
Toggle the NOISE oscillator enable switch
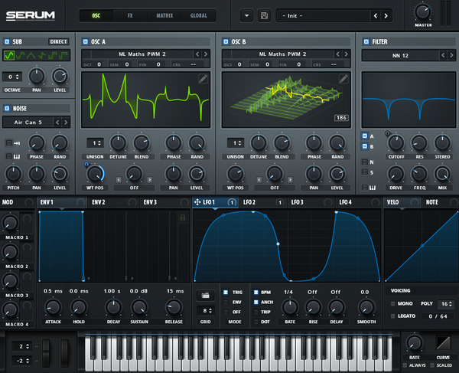tap(7, 109)
